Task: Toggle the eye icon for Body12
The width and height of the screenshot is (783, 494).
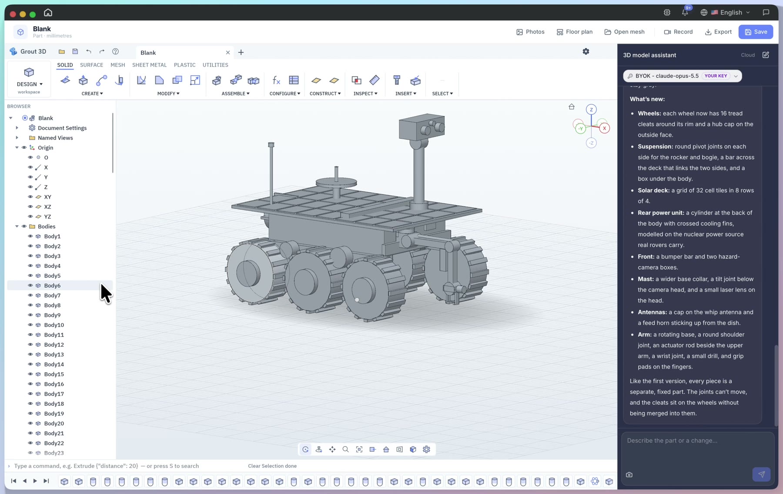Action: tap(30, 344)
